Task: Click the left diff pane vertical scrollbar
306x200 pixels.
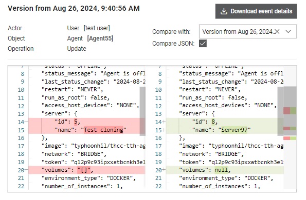Action: click(142, 111)
